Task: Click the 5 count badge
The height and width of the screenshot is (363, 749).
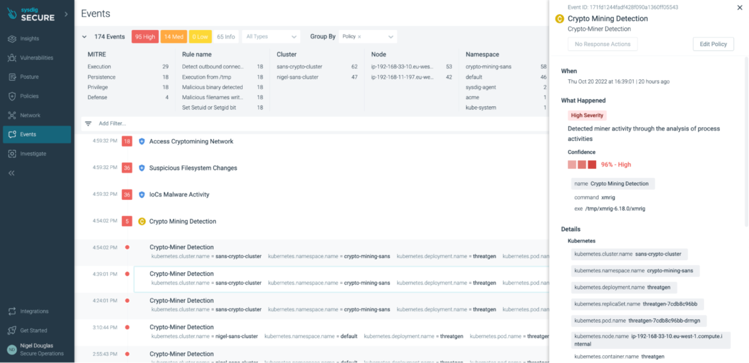Action: pyautogui.click(x=127, y=222)
